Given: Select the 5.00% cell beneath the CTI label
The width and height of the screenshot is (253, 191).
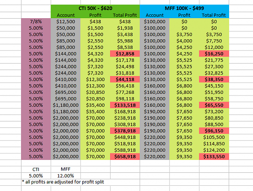Looking at the screenshot, I should pyautogui.click(x=36, y=176).
